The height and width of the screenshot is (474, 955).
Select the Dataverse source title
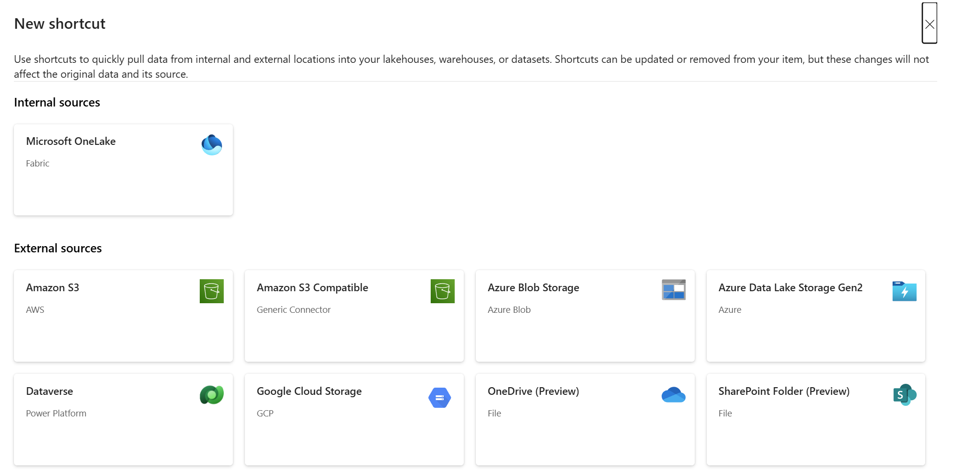click(x=49, y=391)
